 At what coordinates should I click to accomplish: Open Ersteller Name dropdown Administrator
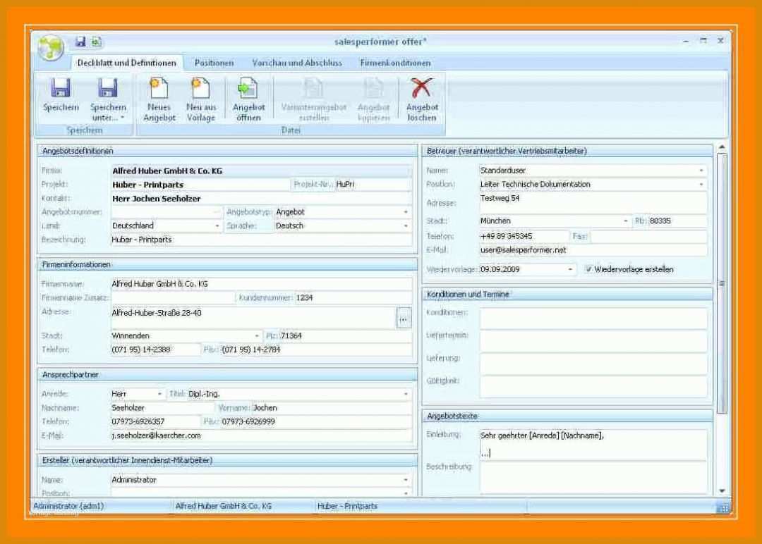pos(405,480)
